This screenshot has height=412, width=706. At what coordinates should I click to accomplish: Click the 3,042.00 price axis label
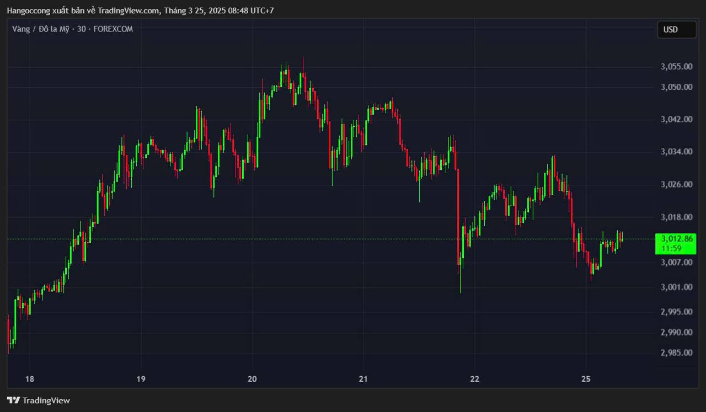(676, 119)
